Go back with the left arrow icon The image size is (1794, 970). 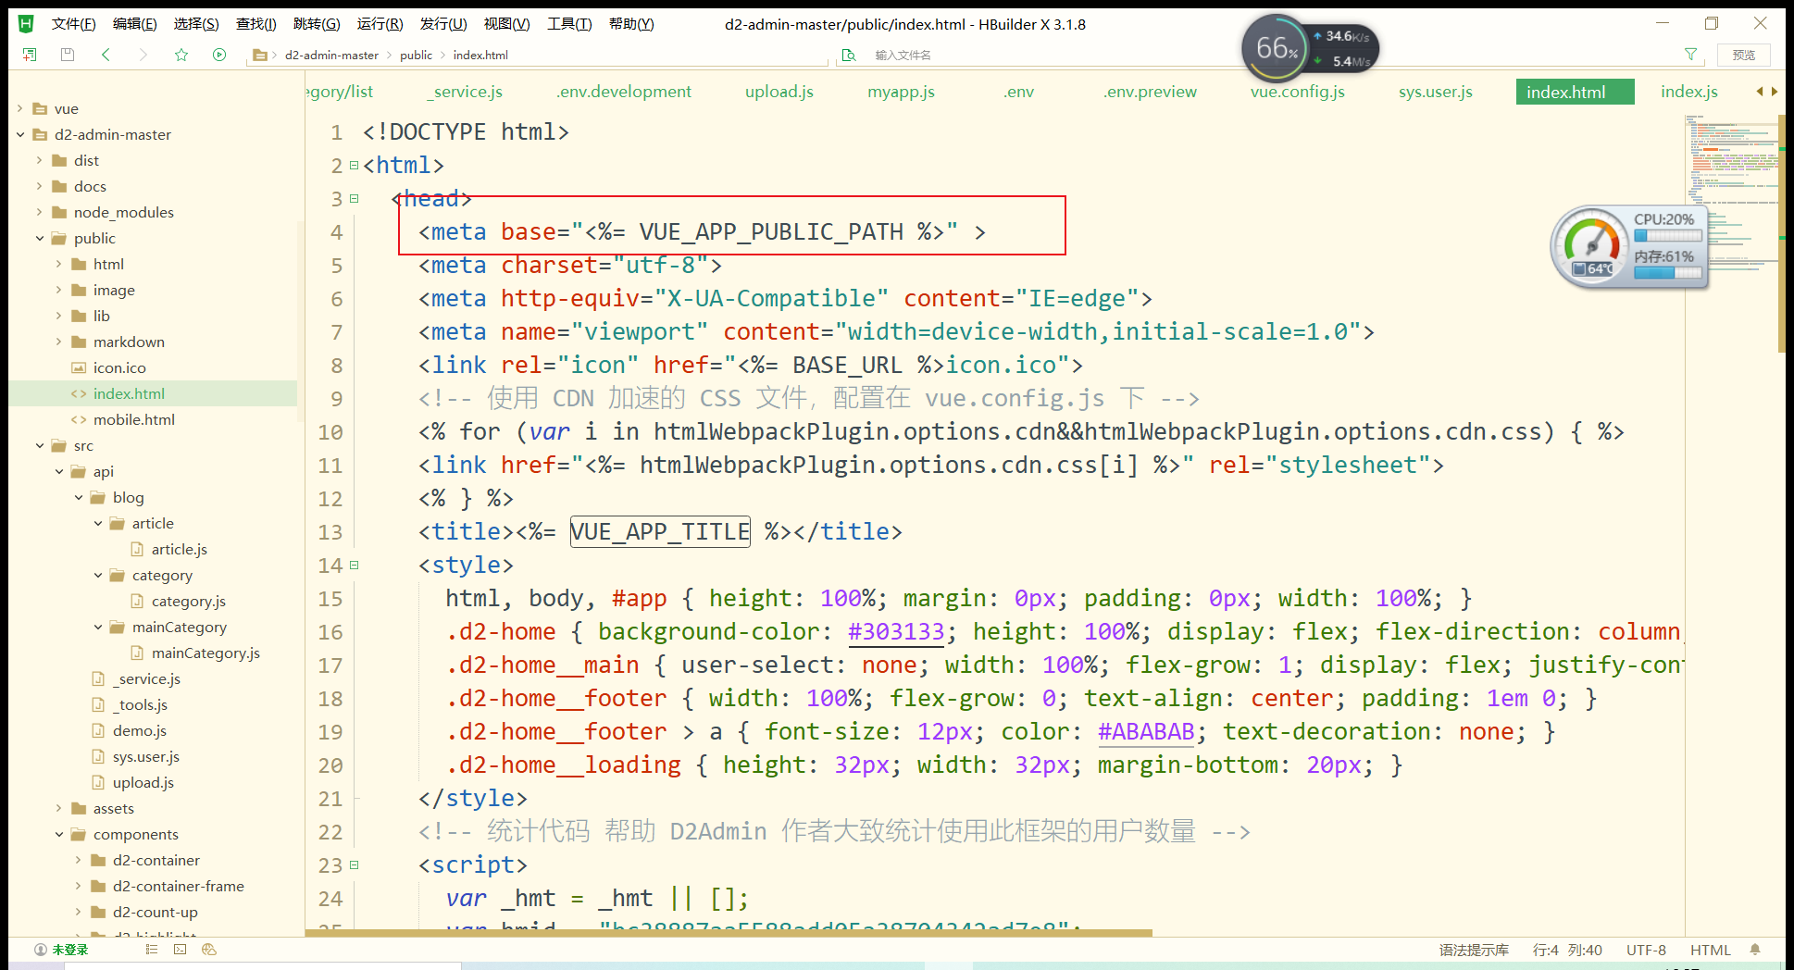106,55
